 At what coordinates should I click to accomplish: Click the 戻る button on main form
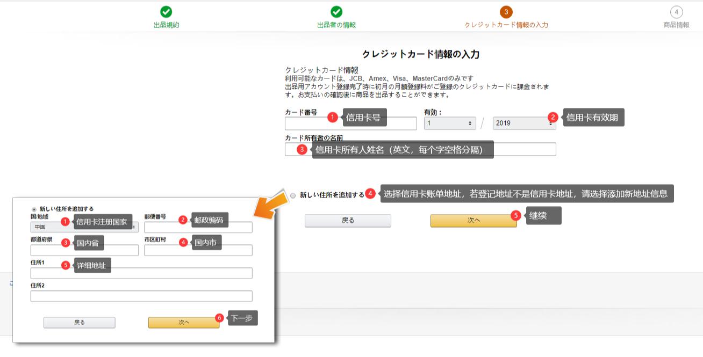348,221
